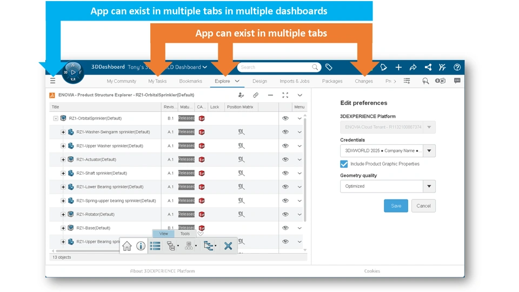Screen dimensions: 519x292
Task: Click the Cancel button
Action: [x=423, y=206]
